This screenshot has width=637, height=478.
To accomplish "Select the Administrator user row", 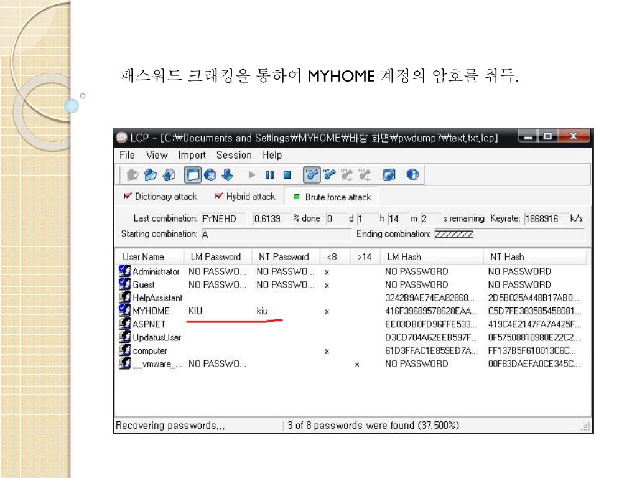I will (x=352, y=271).
